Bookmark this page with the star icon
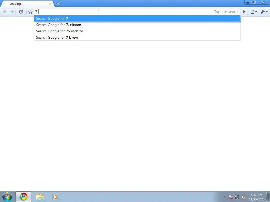This screenshot has width=270, height=202. coord(30,12)
